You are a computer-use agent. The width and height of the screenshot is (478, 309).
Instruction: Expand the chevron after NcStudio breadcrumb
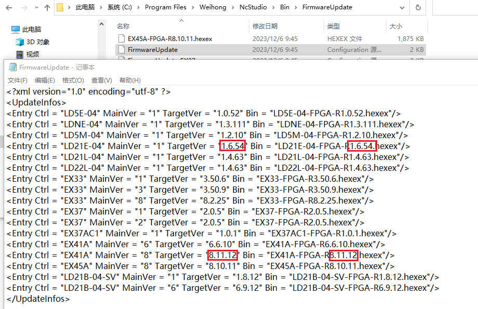pos(273,7)
